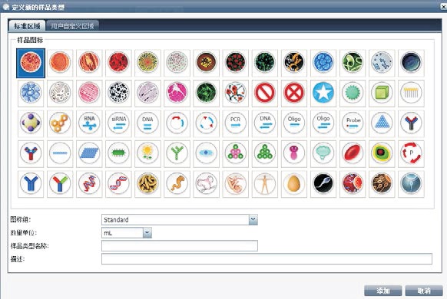This screenshot has height=299, width=447.
Task: Choose the sunflower plant icon
Action: point(147,153)
